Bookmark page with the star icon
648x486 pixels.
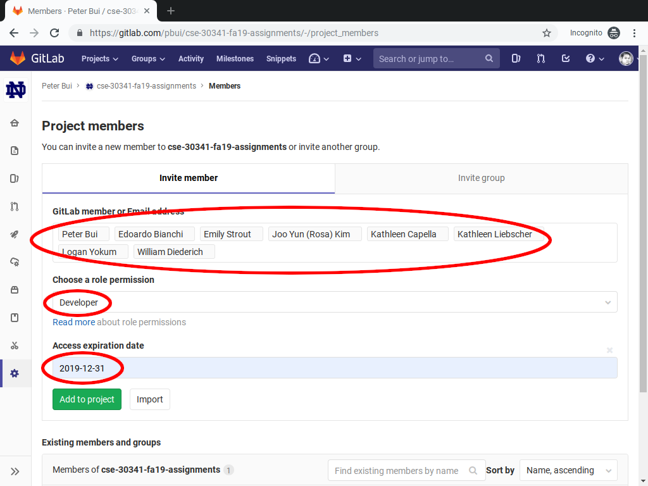(546, 33)
